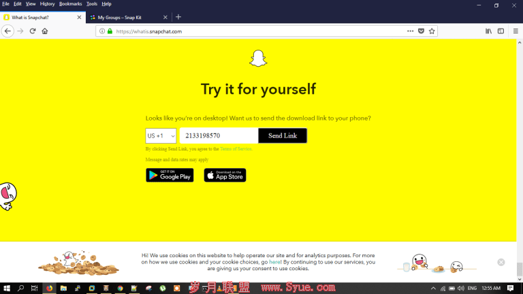Click the Snapchat ghost logo
This screenshot has width=523, height=294.
[x=258, y=59]
